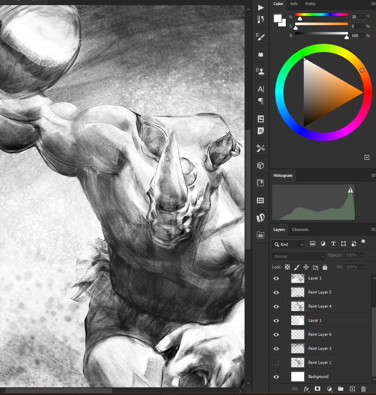
Task: Toggle the layer filtering on/off switch
Action: click(363, 243)
